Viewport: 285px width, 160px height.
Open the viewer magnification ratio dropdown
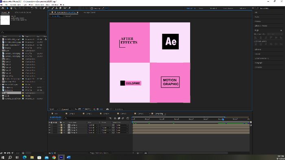54,109
